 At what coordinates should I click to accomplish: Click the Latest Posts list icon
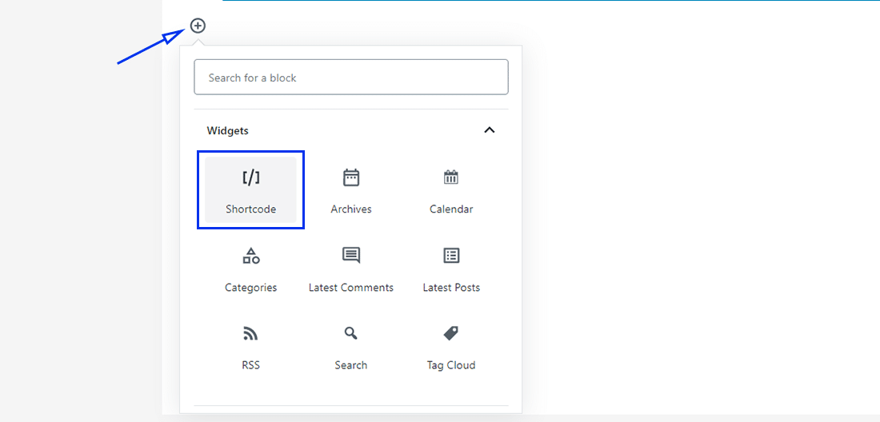451,256
